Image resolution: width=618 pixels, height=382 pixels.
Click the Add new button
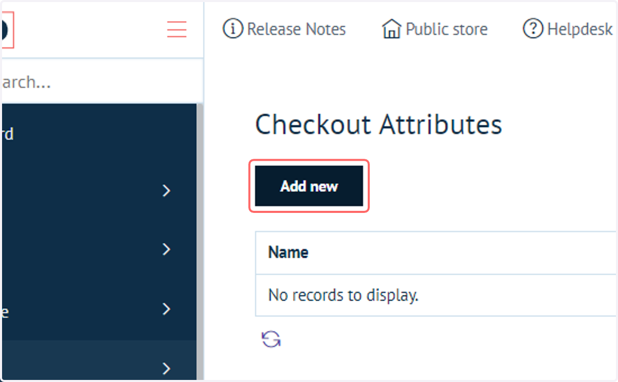(309, 186)
